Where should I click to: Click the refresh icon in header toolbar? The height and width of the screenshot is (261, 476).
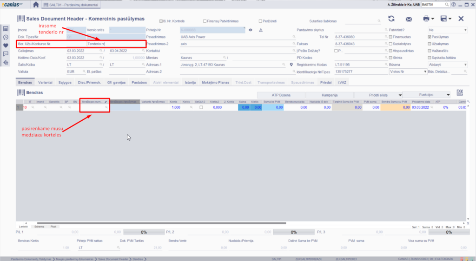(391, 19)
